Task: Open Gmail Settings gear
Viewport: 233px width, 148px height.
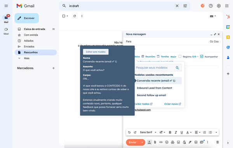Action: click(219, 6)
